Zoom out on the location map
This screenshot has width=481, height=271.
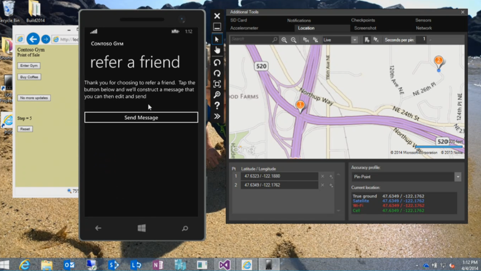point(294,40)
